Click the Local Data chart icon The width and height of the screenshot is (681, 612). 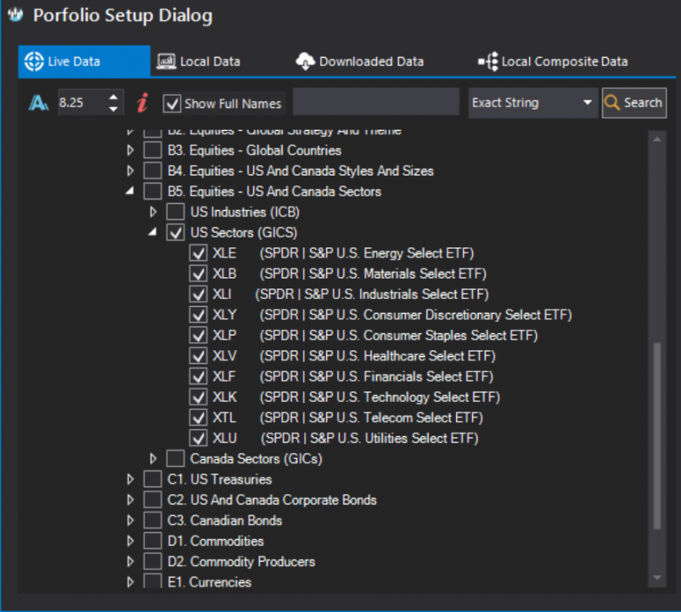point(166,61)
